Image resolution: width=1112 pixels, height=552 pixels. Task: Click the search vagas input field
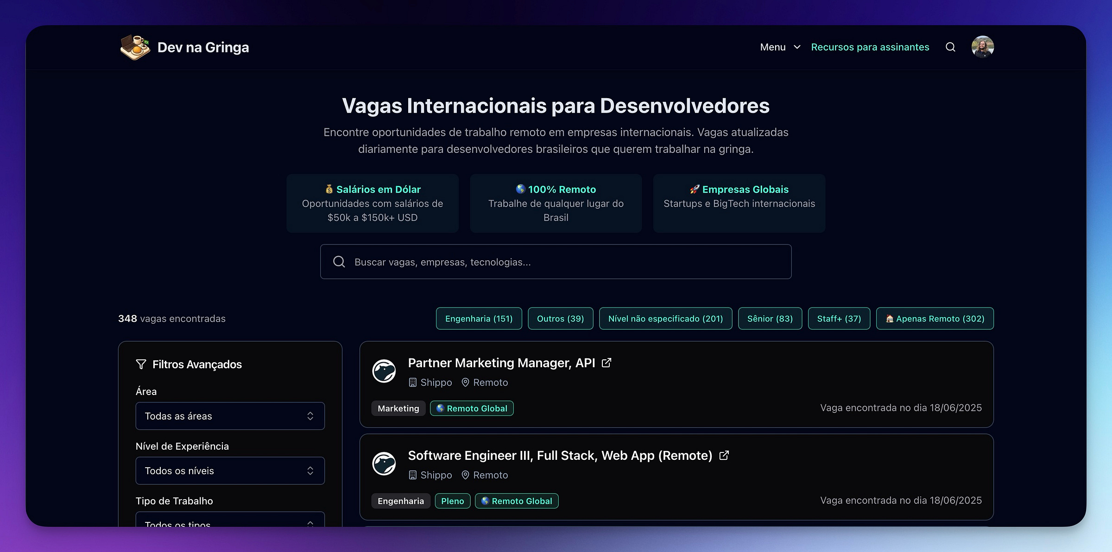pos(556,262)
